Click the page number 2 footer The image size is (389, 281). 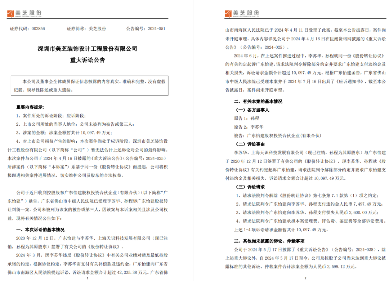tap(305, 278)
